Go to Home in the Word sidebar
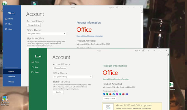187x110 pixels. [9, 19]
